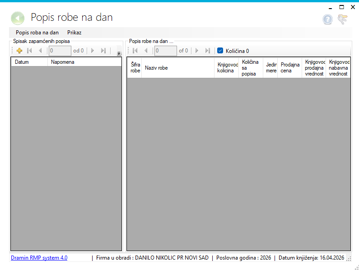
Task: Click the position field showing 'od 0'
Action: click(x=60, y=51)
